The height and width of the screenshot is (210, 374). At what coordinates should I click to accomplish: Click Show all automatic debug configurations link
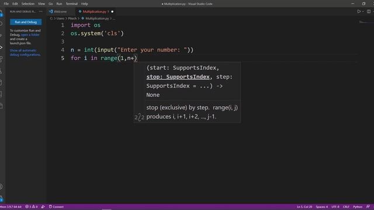click(x=25, y=52)
